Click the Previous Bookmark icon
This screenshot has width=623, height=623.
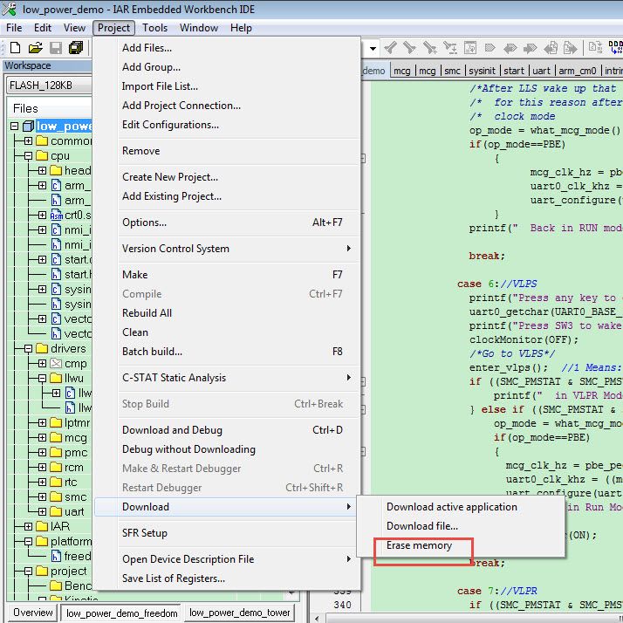(x=510, y=48)
